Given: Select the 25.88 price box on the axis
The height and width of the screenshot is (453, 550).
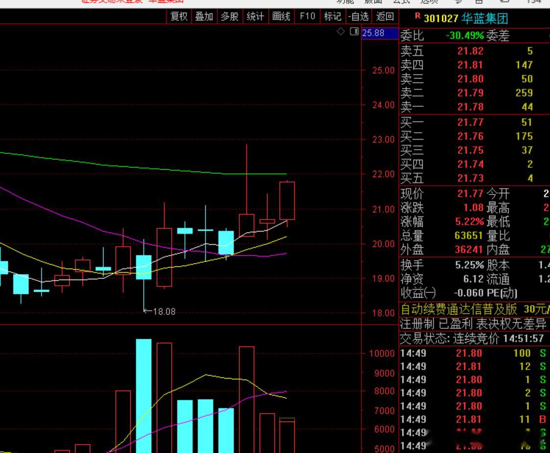Looking at the screenshot, I should pos(379,33).
